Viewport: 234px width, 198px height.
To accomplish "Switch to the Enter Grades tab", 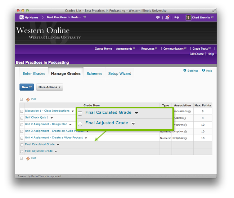I will [x=34, y=73].
